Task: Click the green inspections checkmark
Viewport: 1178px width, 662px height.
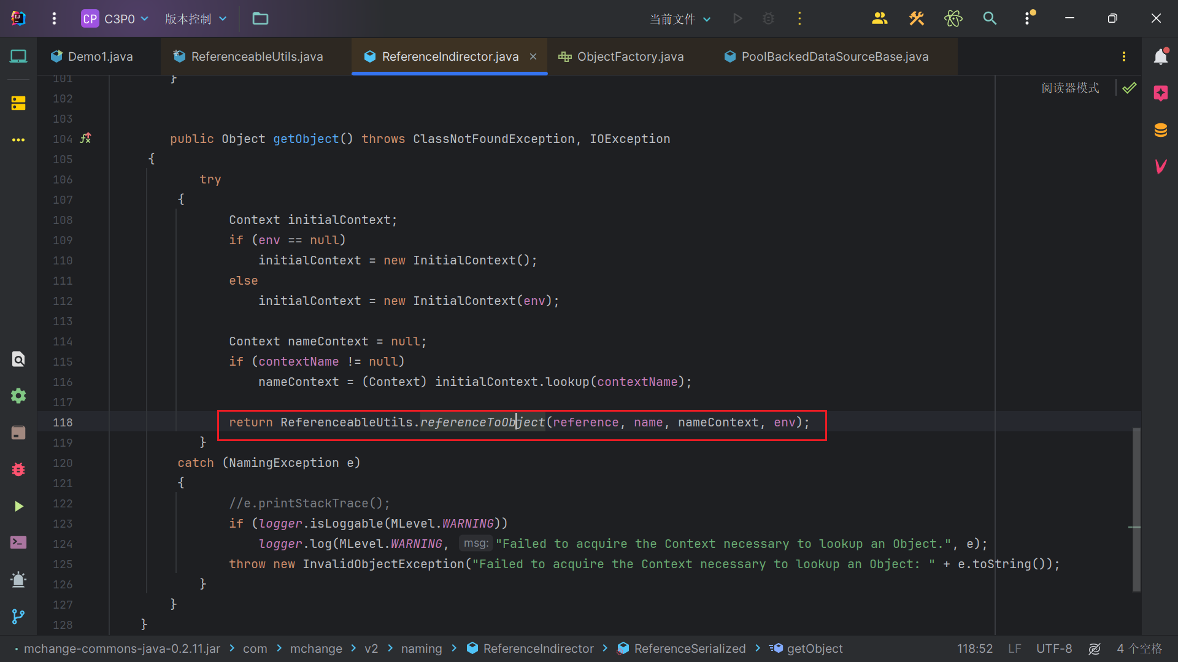Action: (x=1130, y=88)
